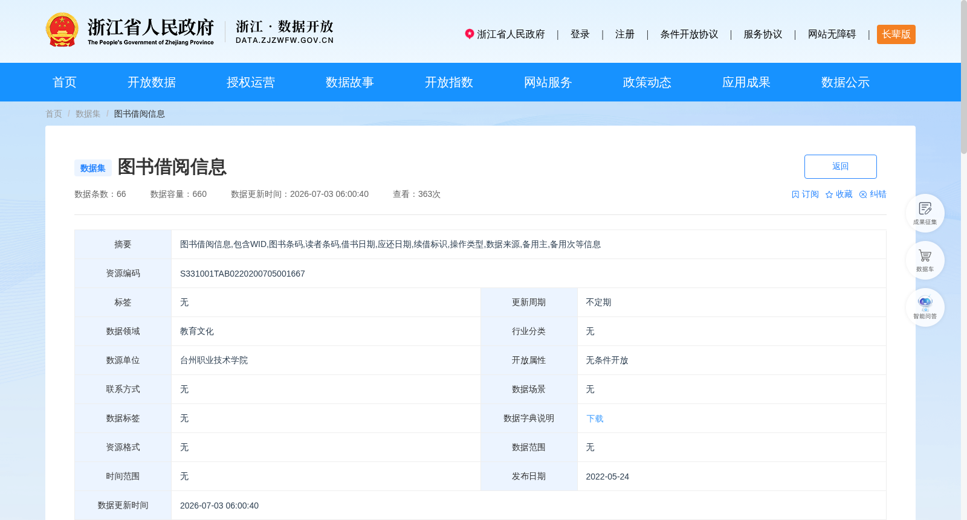
Task: Open the 成果征集 floating sidebar icon
Action: (925, 213)
